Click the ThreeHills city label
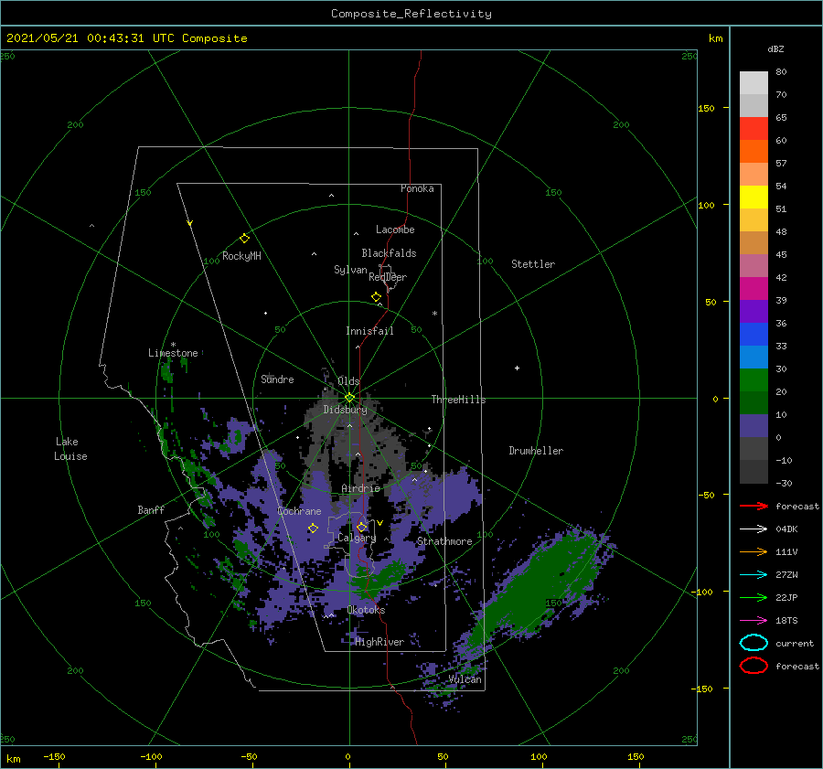Image resolution: width=823 pixels, height=769 pixels. [x=458, y=400]
